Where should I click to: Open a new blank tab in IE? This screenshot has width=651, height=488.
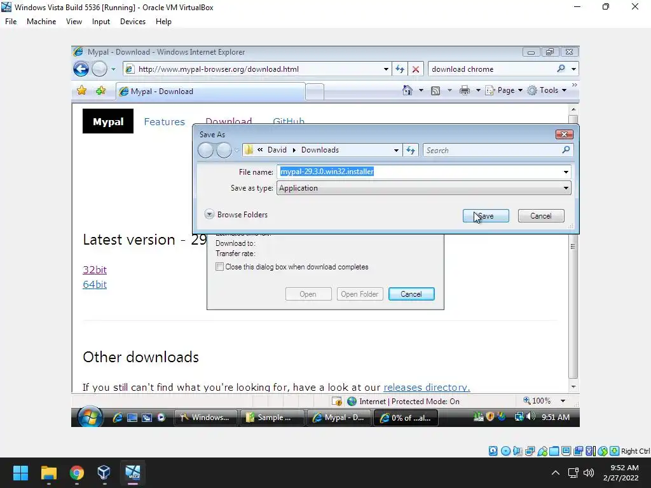click(315, 91)
